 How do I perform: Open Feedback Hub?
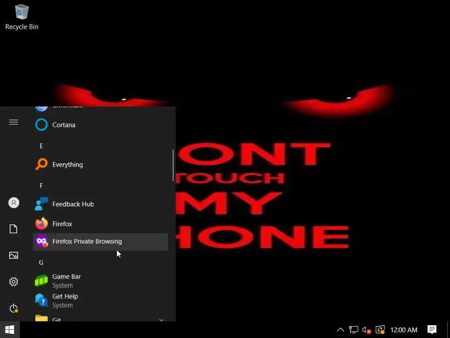click(101, 204)
